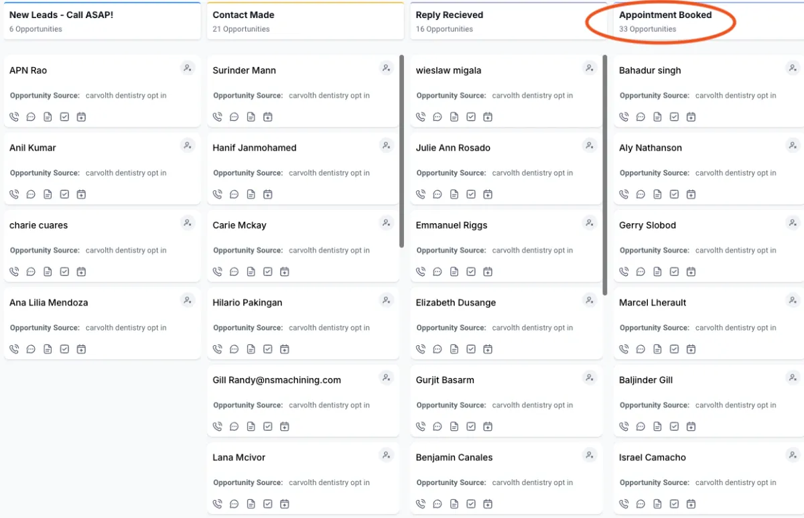Call charie cuares with the phone icon

[x=14, y=271]
